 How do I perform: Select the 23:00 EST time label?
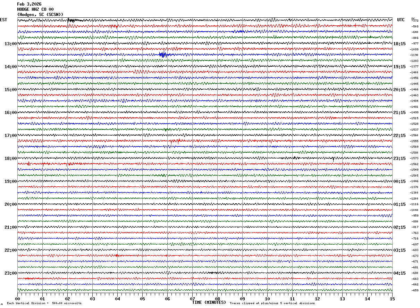click(x=10, y=273)
